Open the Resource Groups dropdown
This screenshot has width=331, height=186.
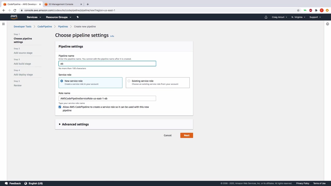pyautogui.click(x=59, y=17)
